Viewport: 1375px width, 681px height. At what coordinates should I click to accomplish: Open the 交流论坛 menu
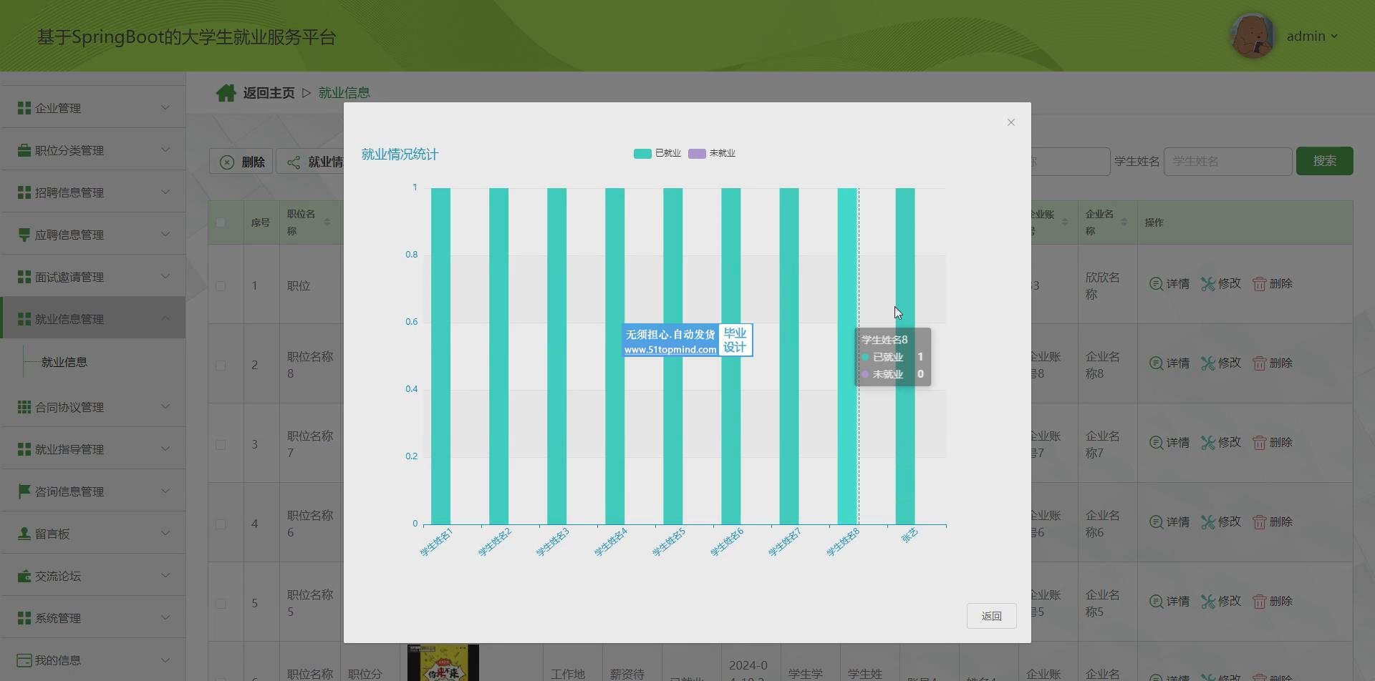[x=93, y=575]
